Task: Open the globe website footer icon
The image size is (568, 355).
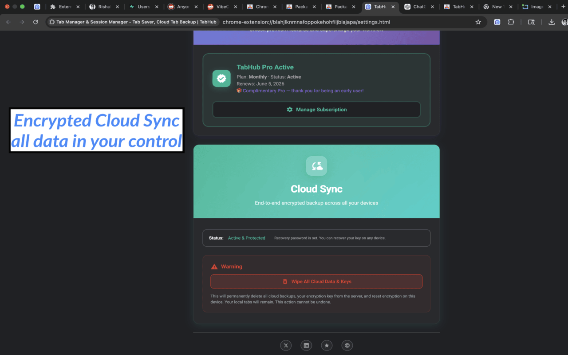Action: [347, 345]
